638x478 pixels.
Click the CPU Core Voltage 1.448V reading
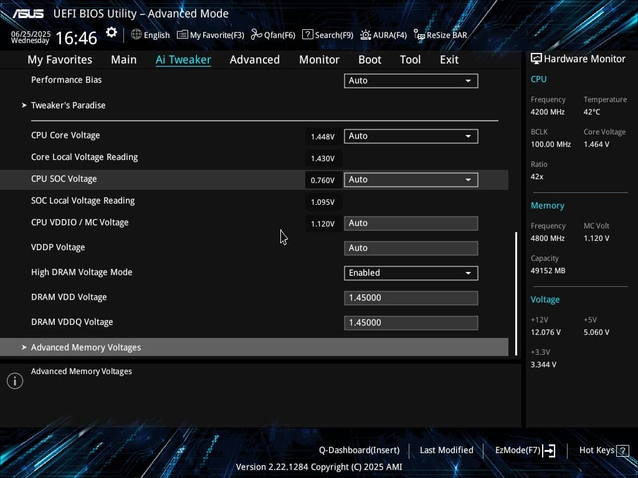click(x=323, y=136)
